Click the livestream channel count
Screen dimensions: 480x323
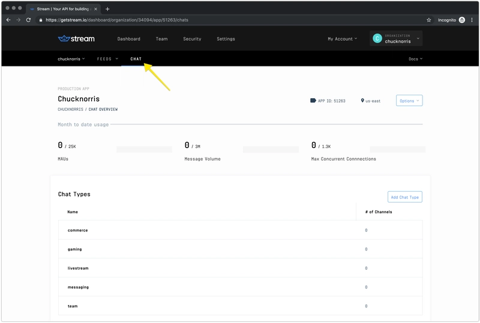[366, 268]
